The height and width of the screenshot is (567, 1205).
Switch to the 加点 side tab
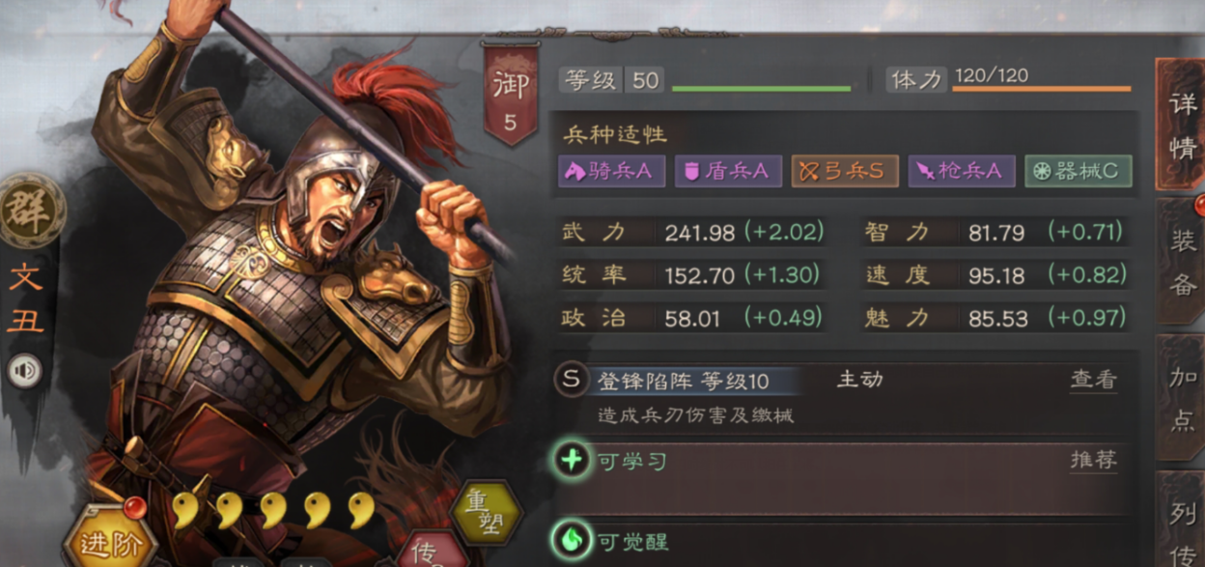[1182, 397]
